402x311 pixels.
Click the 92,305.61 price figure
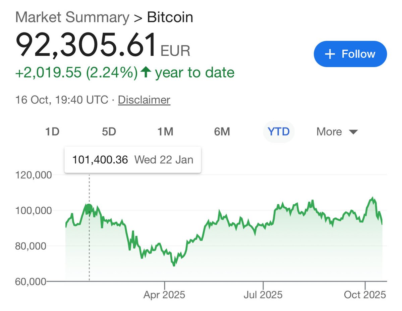[87, 45]
